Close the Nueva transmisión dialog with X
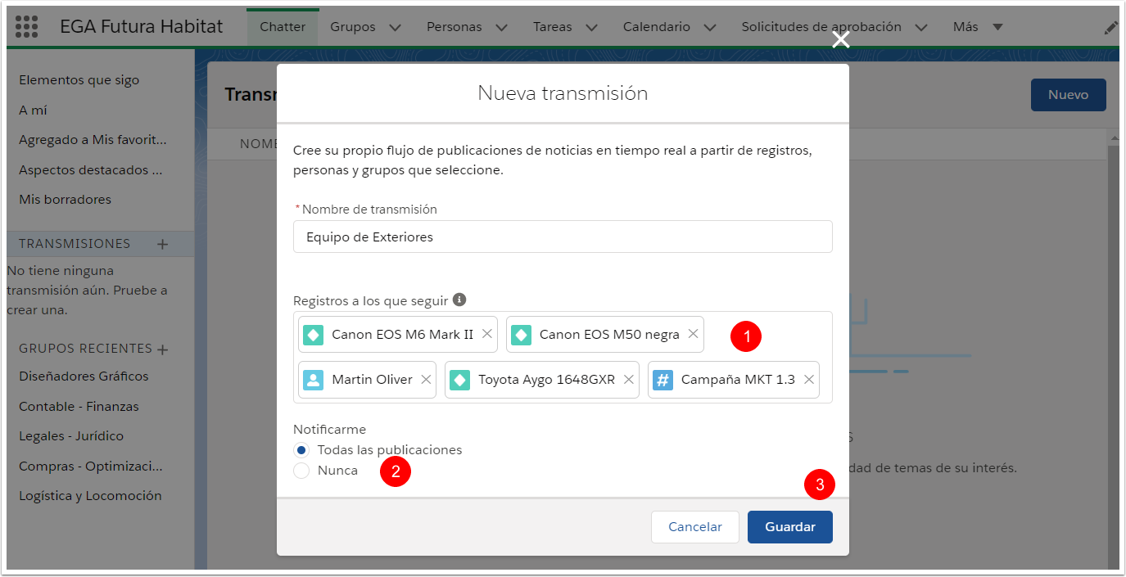This screenshot has height=577, width=1126. 840,40
